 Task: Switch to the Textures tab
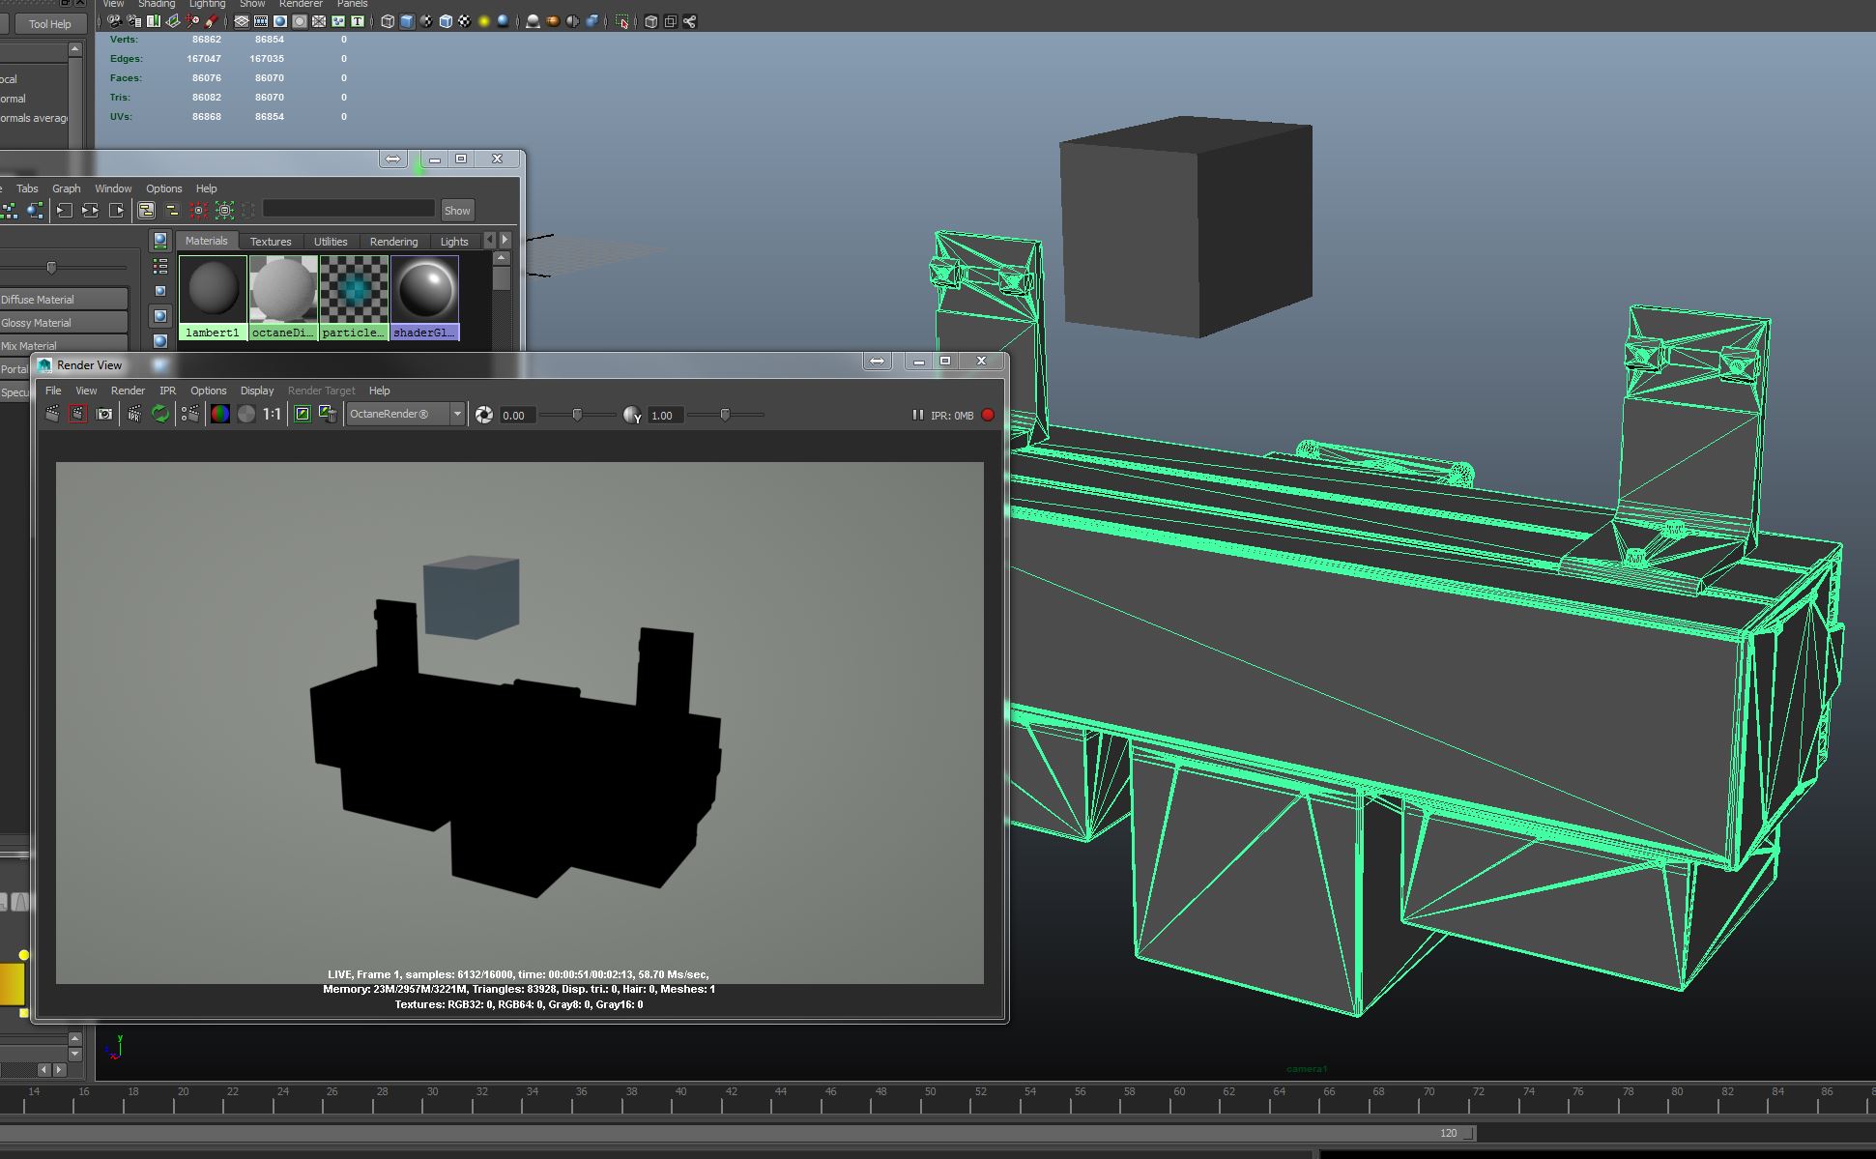[x=271, y=242]
